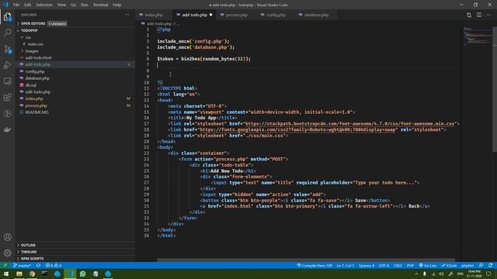Click the ESLint status bar item

coord(449,265)
